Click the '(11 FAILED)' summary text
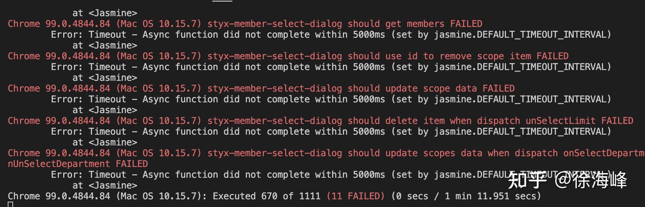Image resolution: width=645 pixels, height=207 pixels. click(x=356, y=196)
